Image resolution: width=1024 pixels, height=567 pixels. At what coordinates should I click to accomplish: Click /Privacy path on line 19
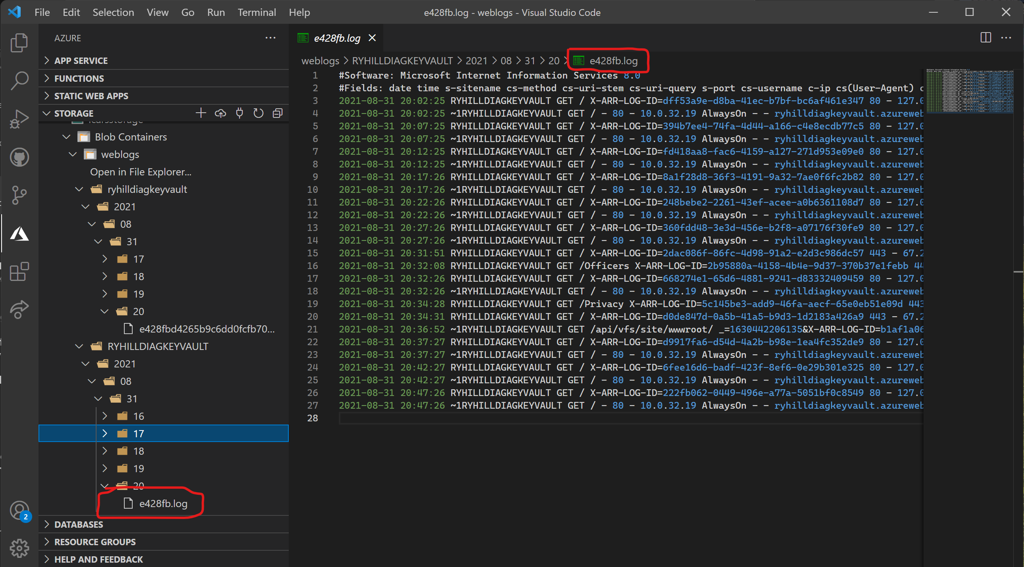(601, 304)
